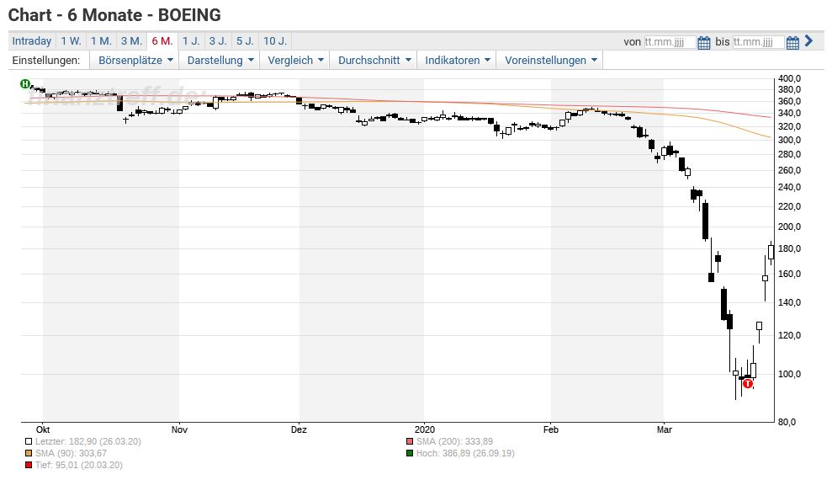This screenshot has width=832, height=480.
Task: Select the 1 W. time range tab
Action: (71, 41)
